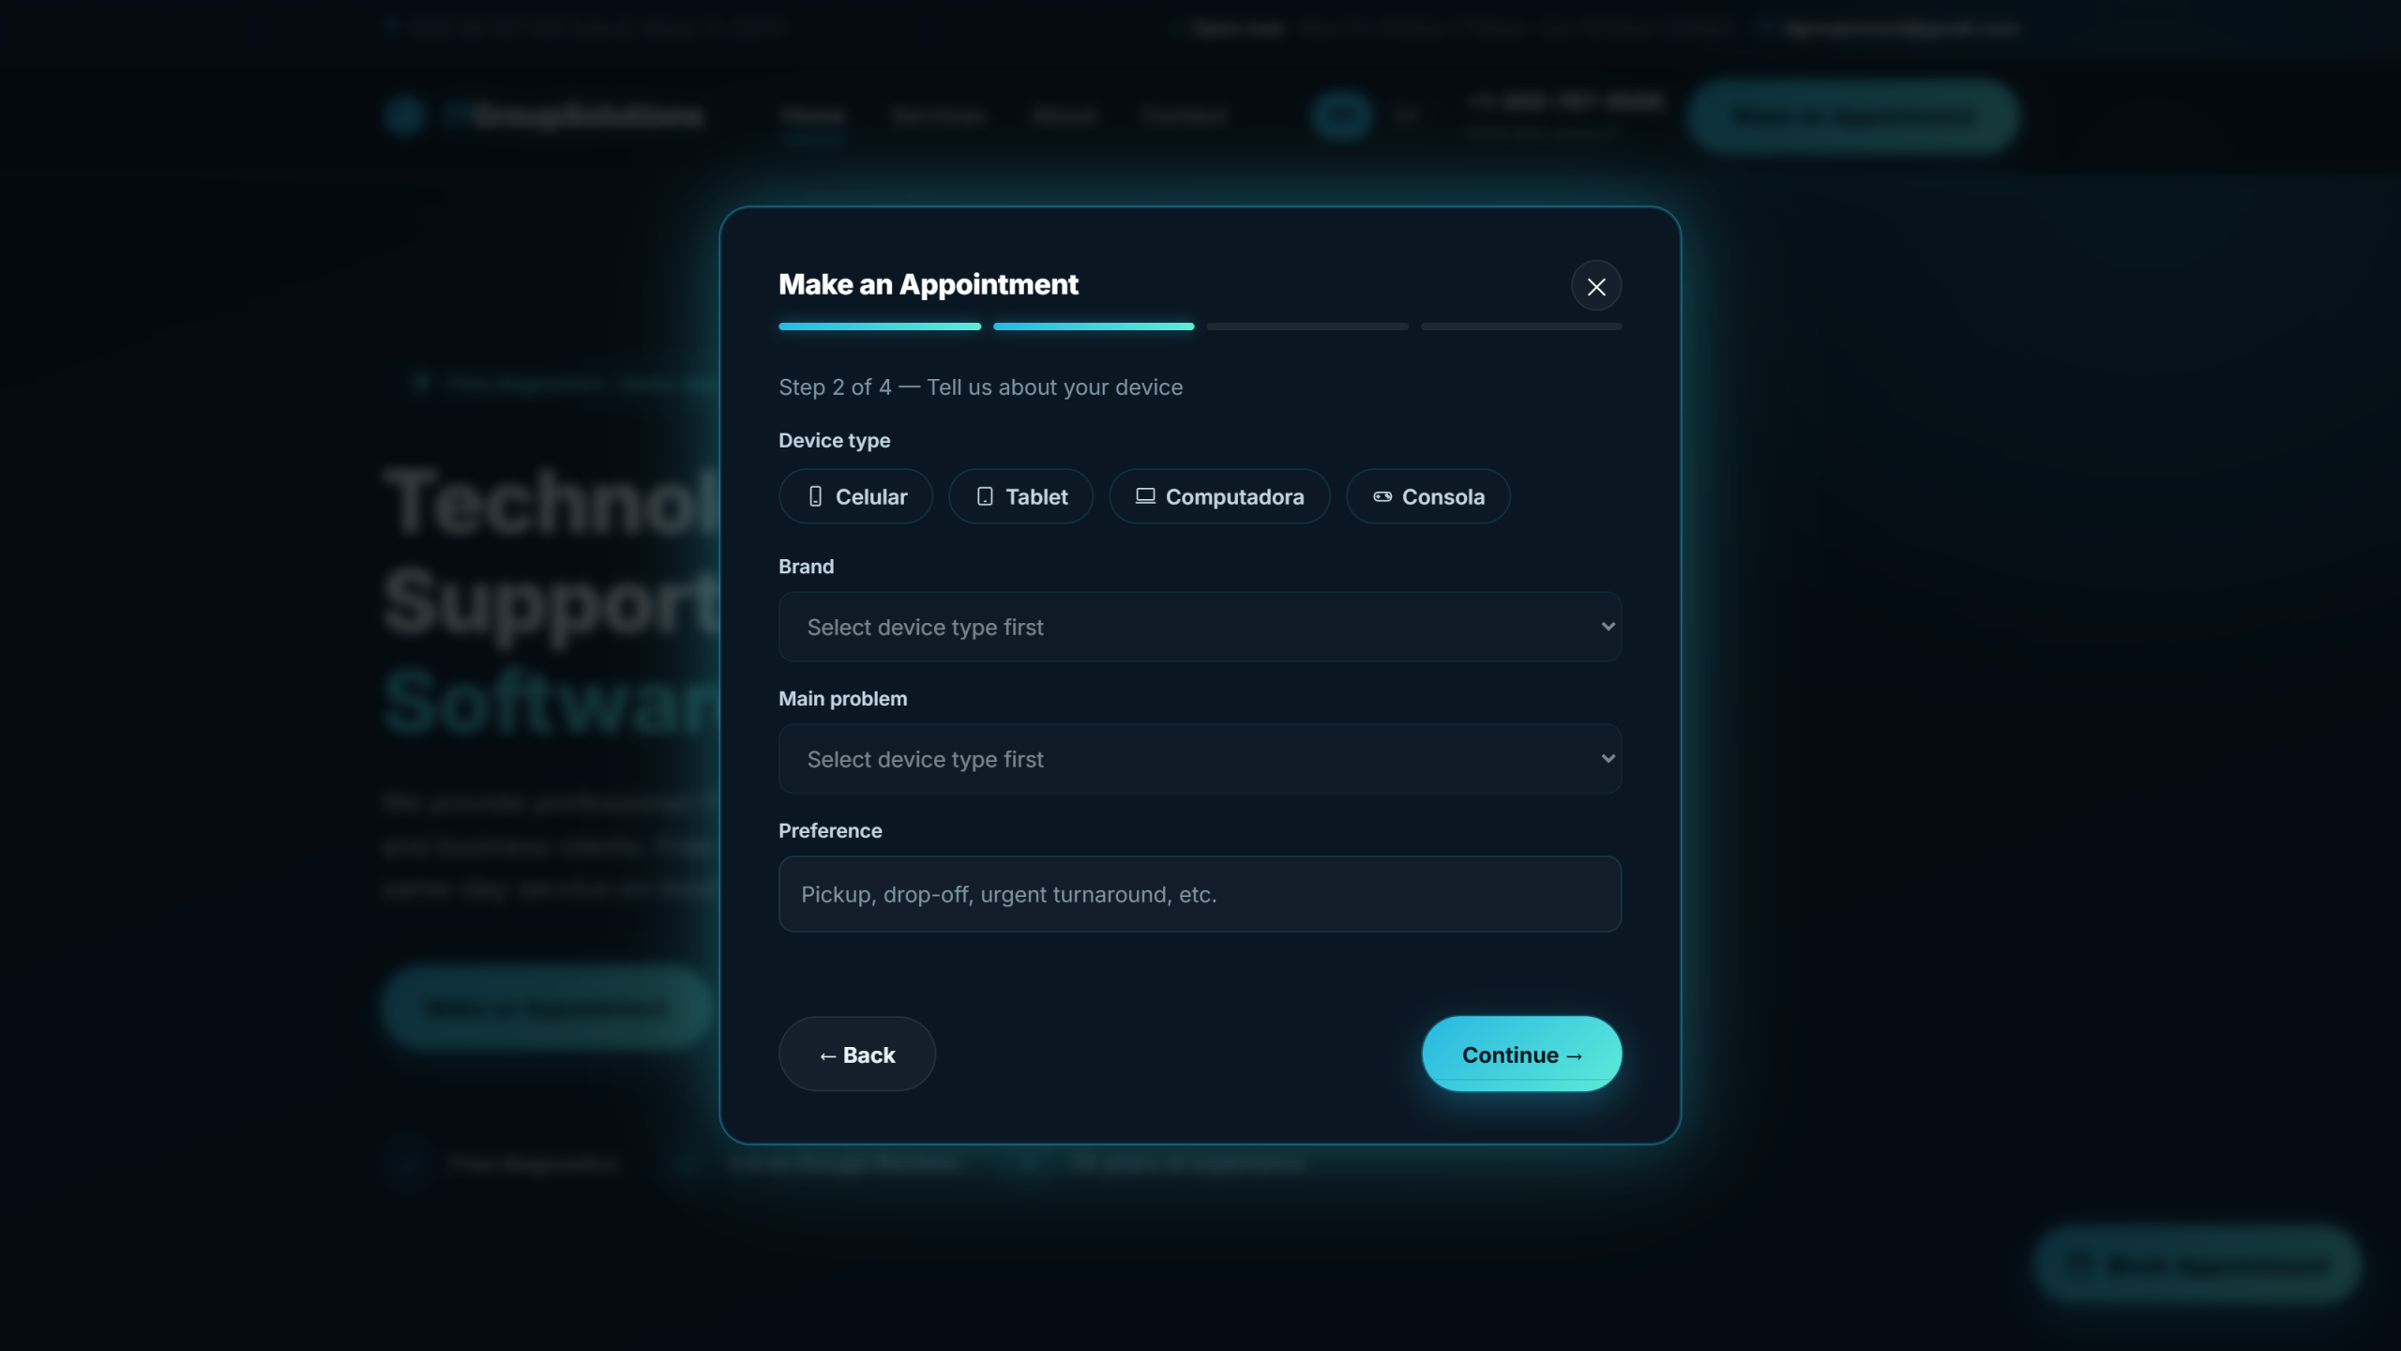This screenshot has height=1351, width=2401.
Task: Select the Celular device type
Action: pos(855,496)
